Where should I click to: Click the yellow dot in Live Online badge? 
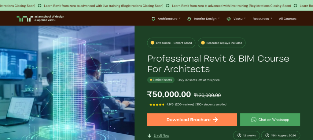click(x=153, y=43)
